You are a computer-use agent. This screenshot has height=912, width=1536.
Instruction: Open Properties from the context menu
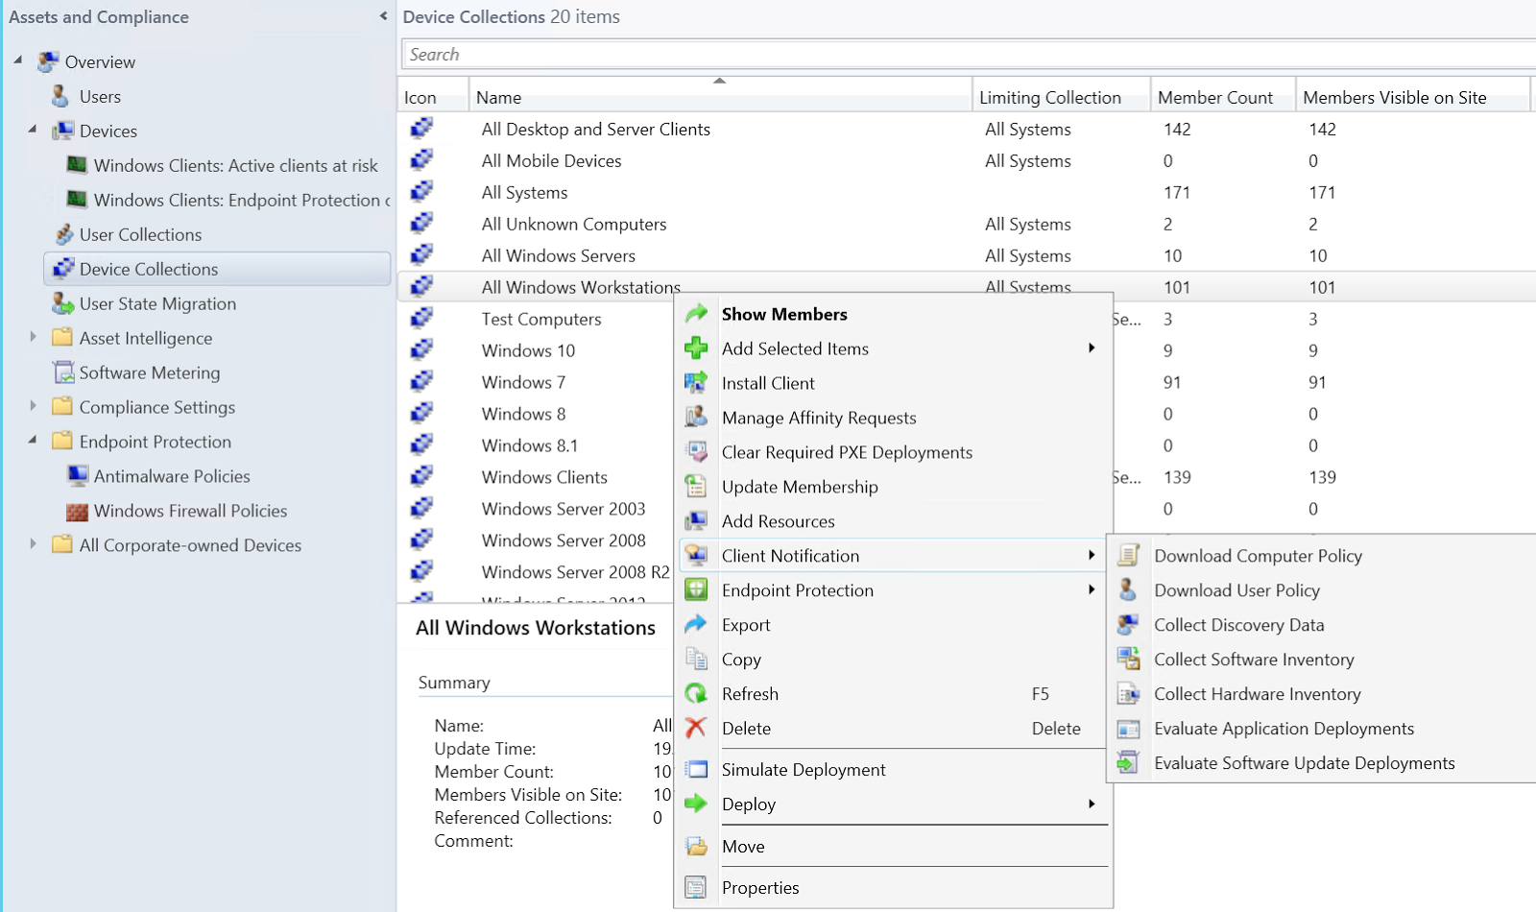point(760,888)
